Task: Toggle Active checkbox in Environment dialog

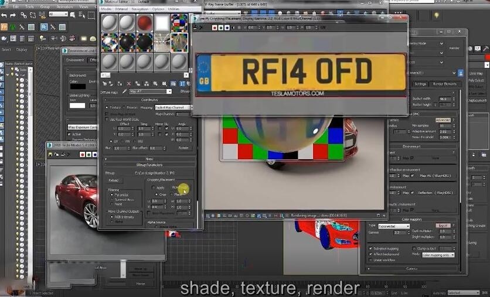Action: click(x=69, y=134)
